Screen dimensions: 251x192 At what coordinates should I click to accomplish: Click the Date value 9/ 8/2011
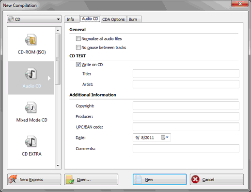click(x=144, y=138)
